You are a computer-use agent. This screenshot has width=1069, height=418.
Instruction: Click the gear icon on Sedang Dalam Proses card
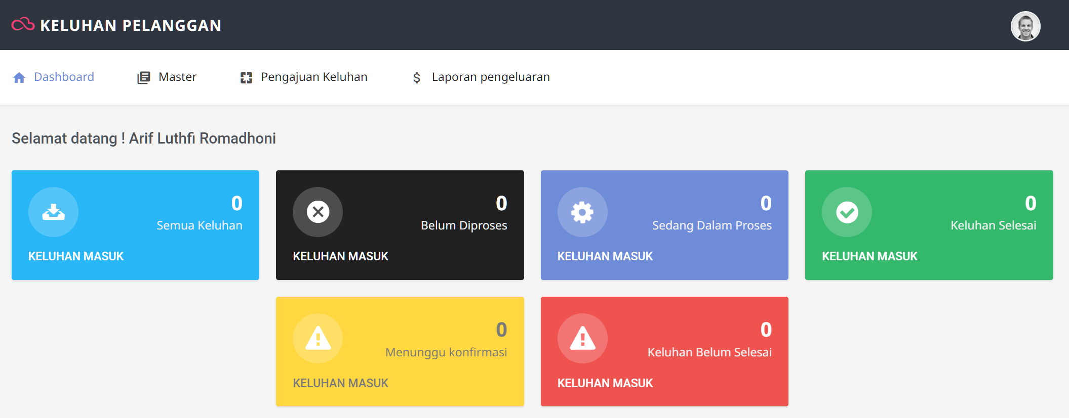(582, 212)
